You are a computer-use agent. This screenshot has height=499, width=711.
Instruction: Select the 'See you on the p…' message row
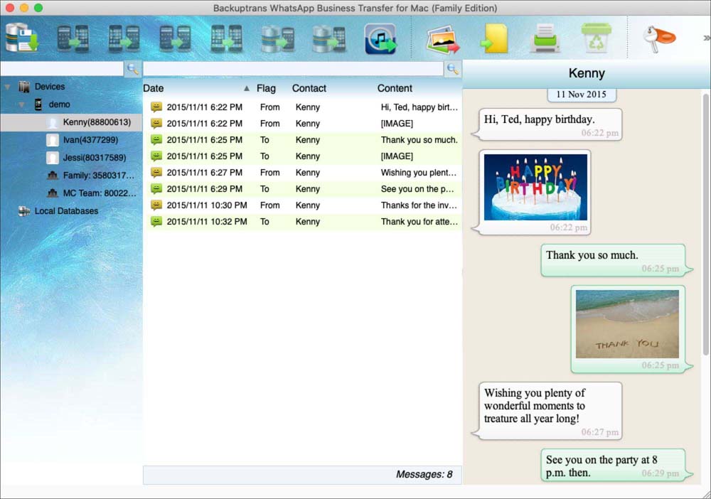pyautogui.click(x=302, y=189)
